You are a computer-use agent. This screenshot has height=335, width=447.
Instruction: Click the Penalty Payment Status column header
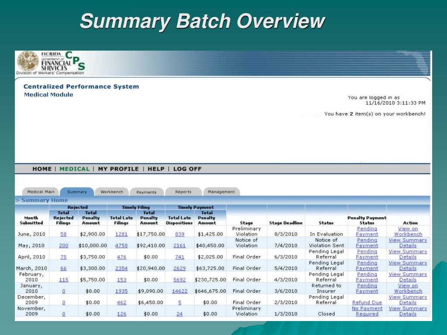point(367,220)
